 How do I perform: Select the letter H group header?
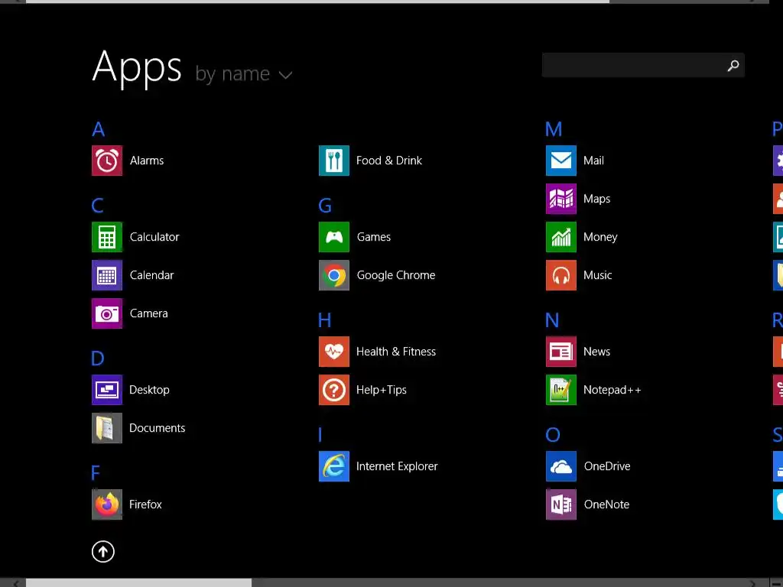pyautogui.click(x=324, y=320)
